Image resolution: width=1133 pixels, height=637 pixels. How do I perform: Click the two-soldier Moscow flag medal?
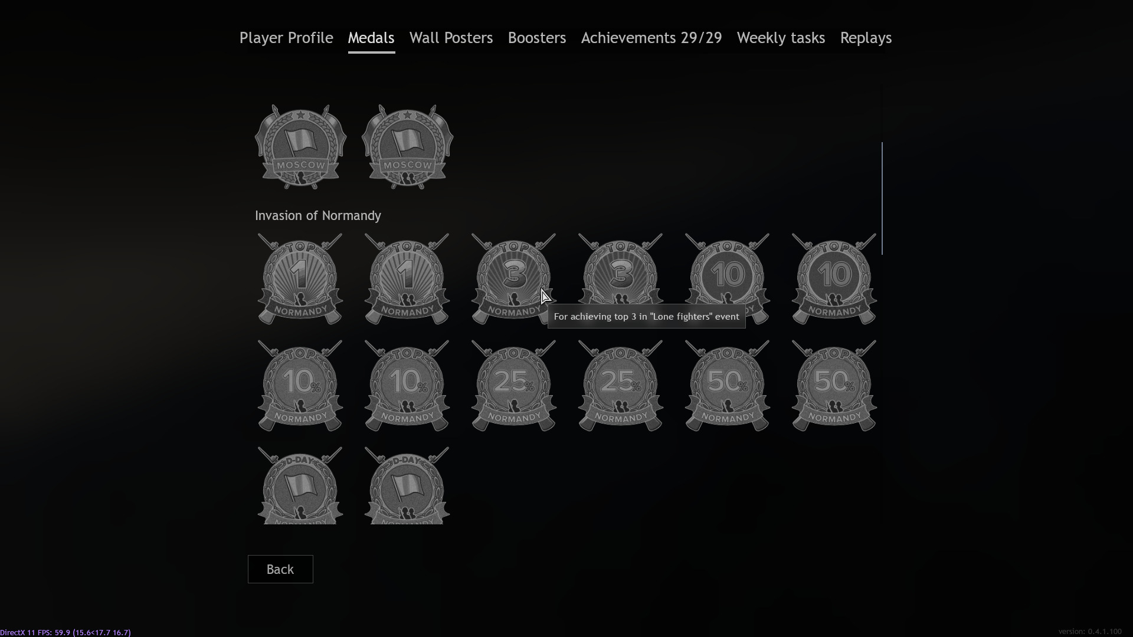tap(407, 147)
